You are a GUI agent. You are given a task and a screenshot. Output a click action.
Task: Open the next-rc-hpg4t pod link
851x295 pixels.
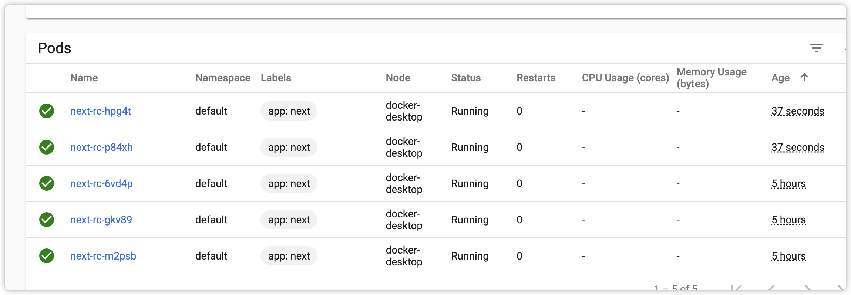101,111
